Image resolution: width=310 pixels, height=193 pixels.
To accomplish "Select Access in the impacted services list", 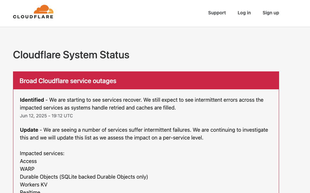I will (28, 161).
